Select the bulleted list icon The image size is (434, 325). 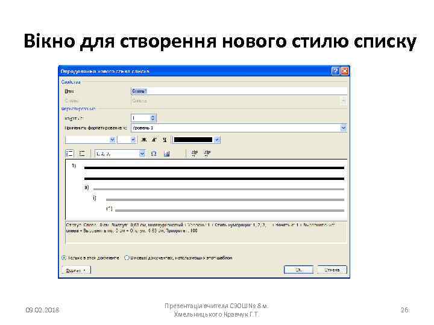pyautogui.click(x=82, y=153)
